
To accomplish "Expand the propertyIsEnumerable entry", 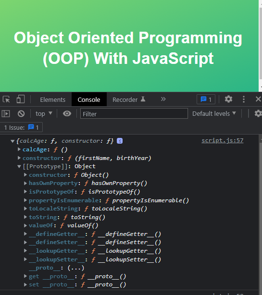I will click(25, 200).
